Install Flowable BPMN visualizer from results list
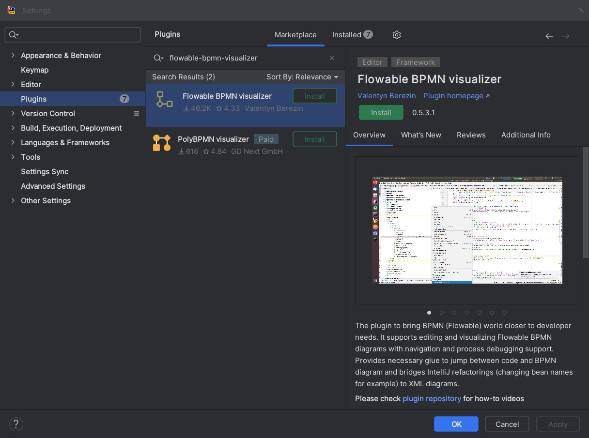This screenshot has height=438, width=589. click(x=315, y=96)
